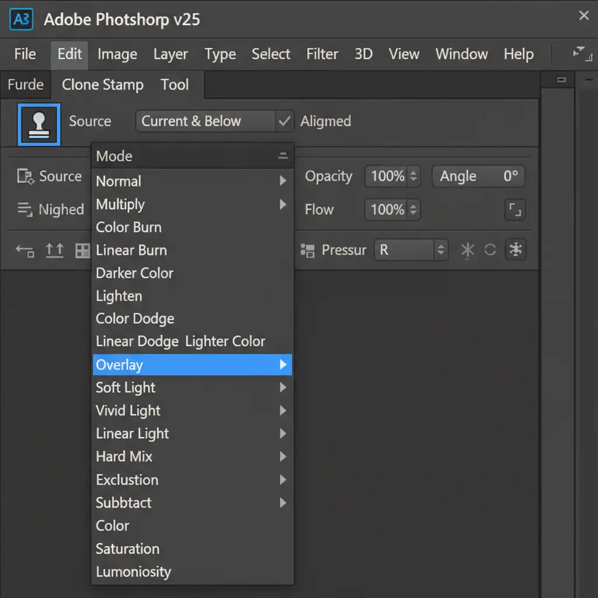Click the asterisk-shaped icon after R dropdown
598x598 pixels.
(468, 251)
